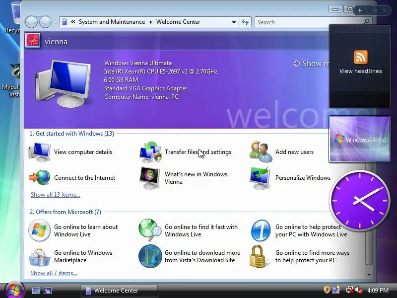This screenshot has height=298, width=397.
Task: Click the Forward navigation button
Action: pos(46,22)
